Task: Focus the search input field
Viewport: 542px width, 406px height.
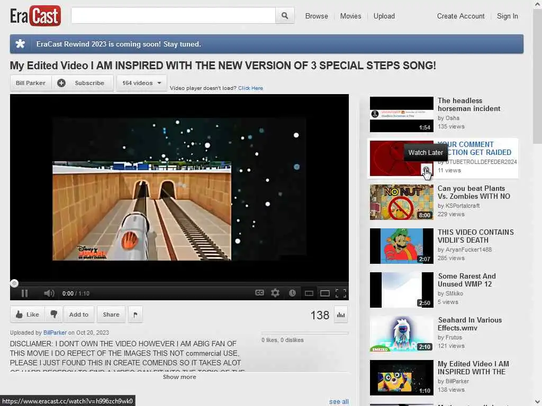Action: click(x=173, y=15)
